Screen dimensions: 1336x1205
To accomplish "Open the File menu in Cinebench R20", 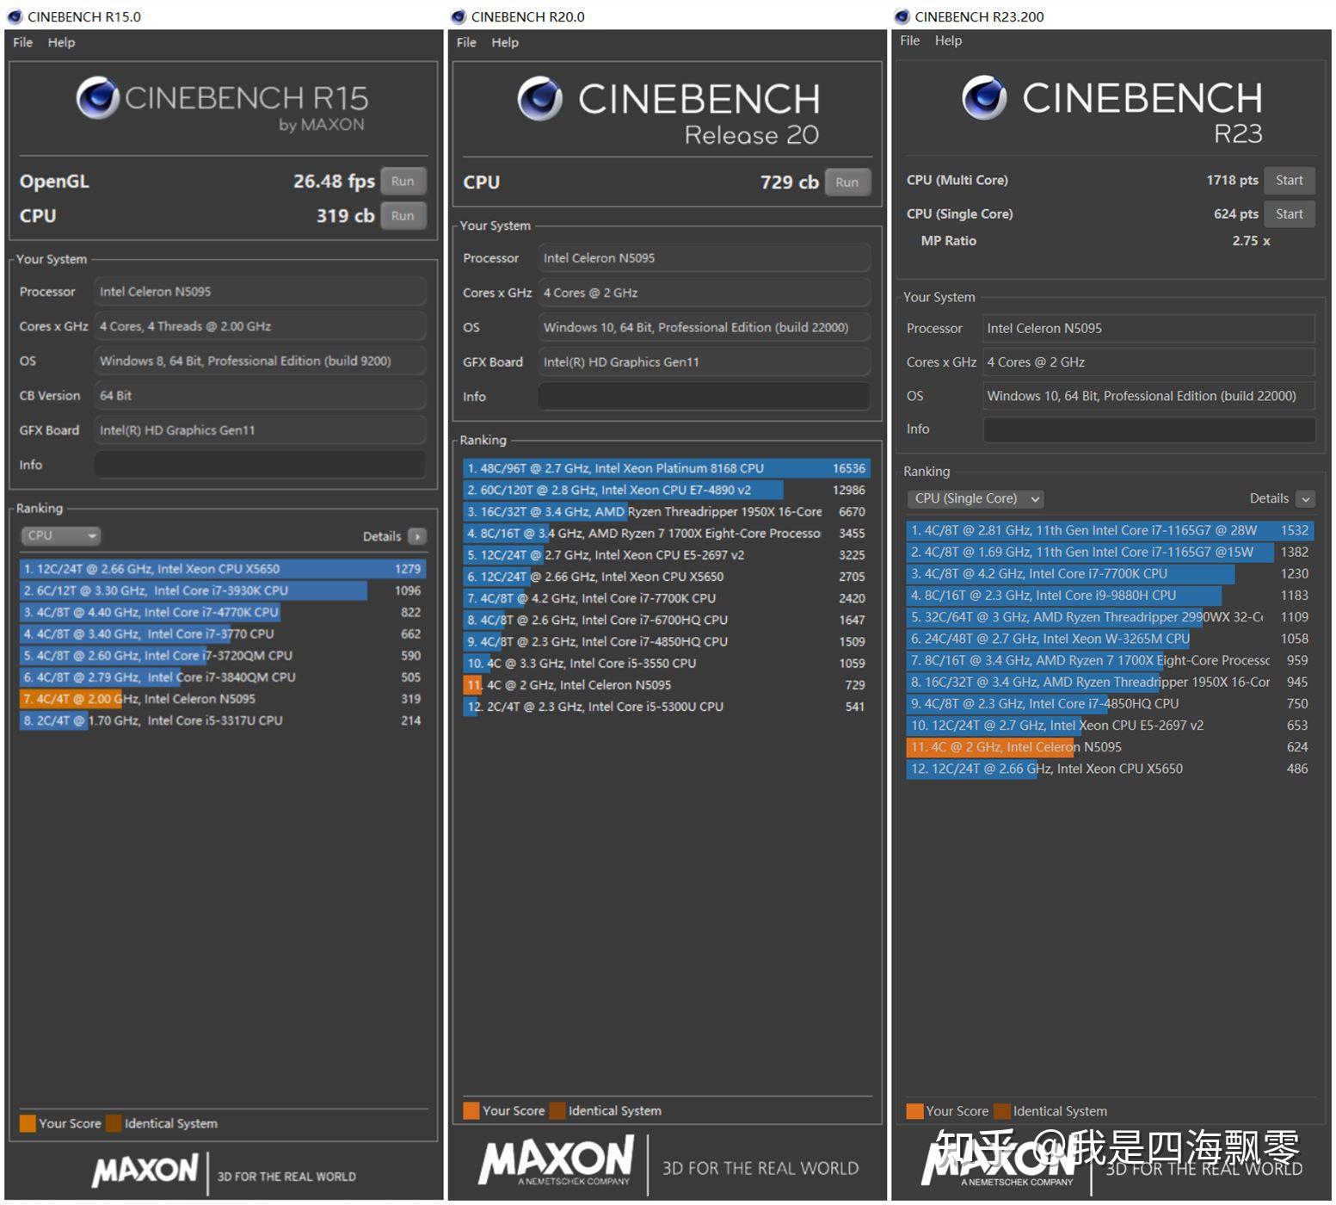I will pos(466,42).
